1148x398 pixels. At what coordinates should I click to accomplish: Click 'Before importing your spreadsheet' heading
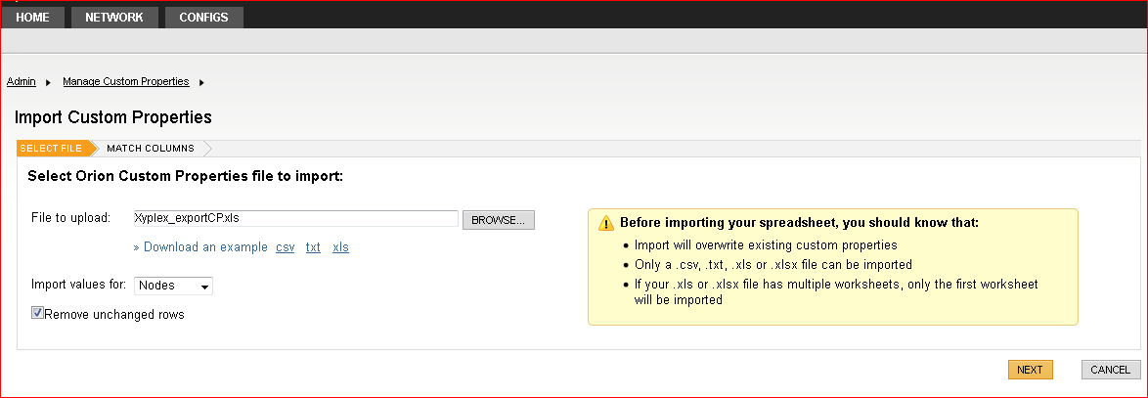(800, 222)
